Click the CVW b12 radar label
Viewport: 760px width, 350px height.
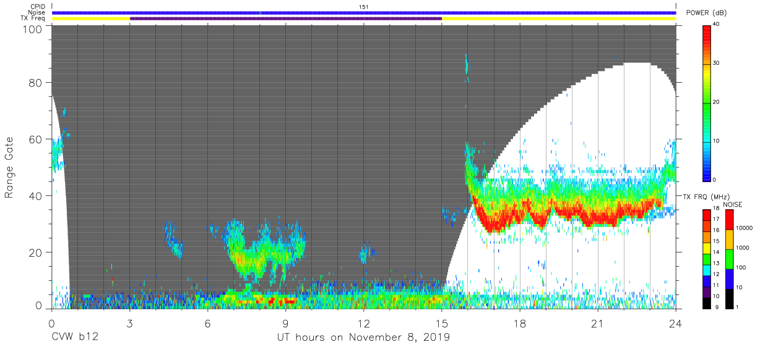pyautogui.click(x=75, y=338)
